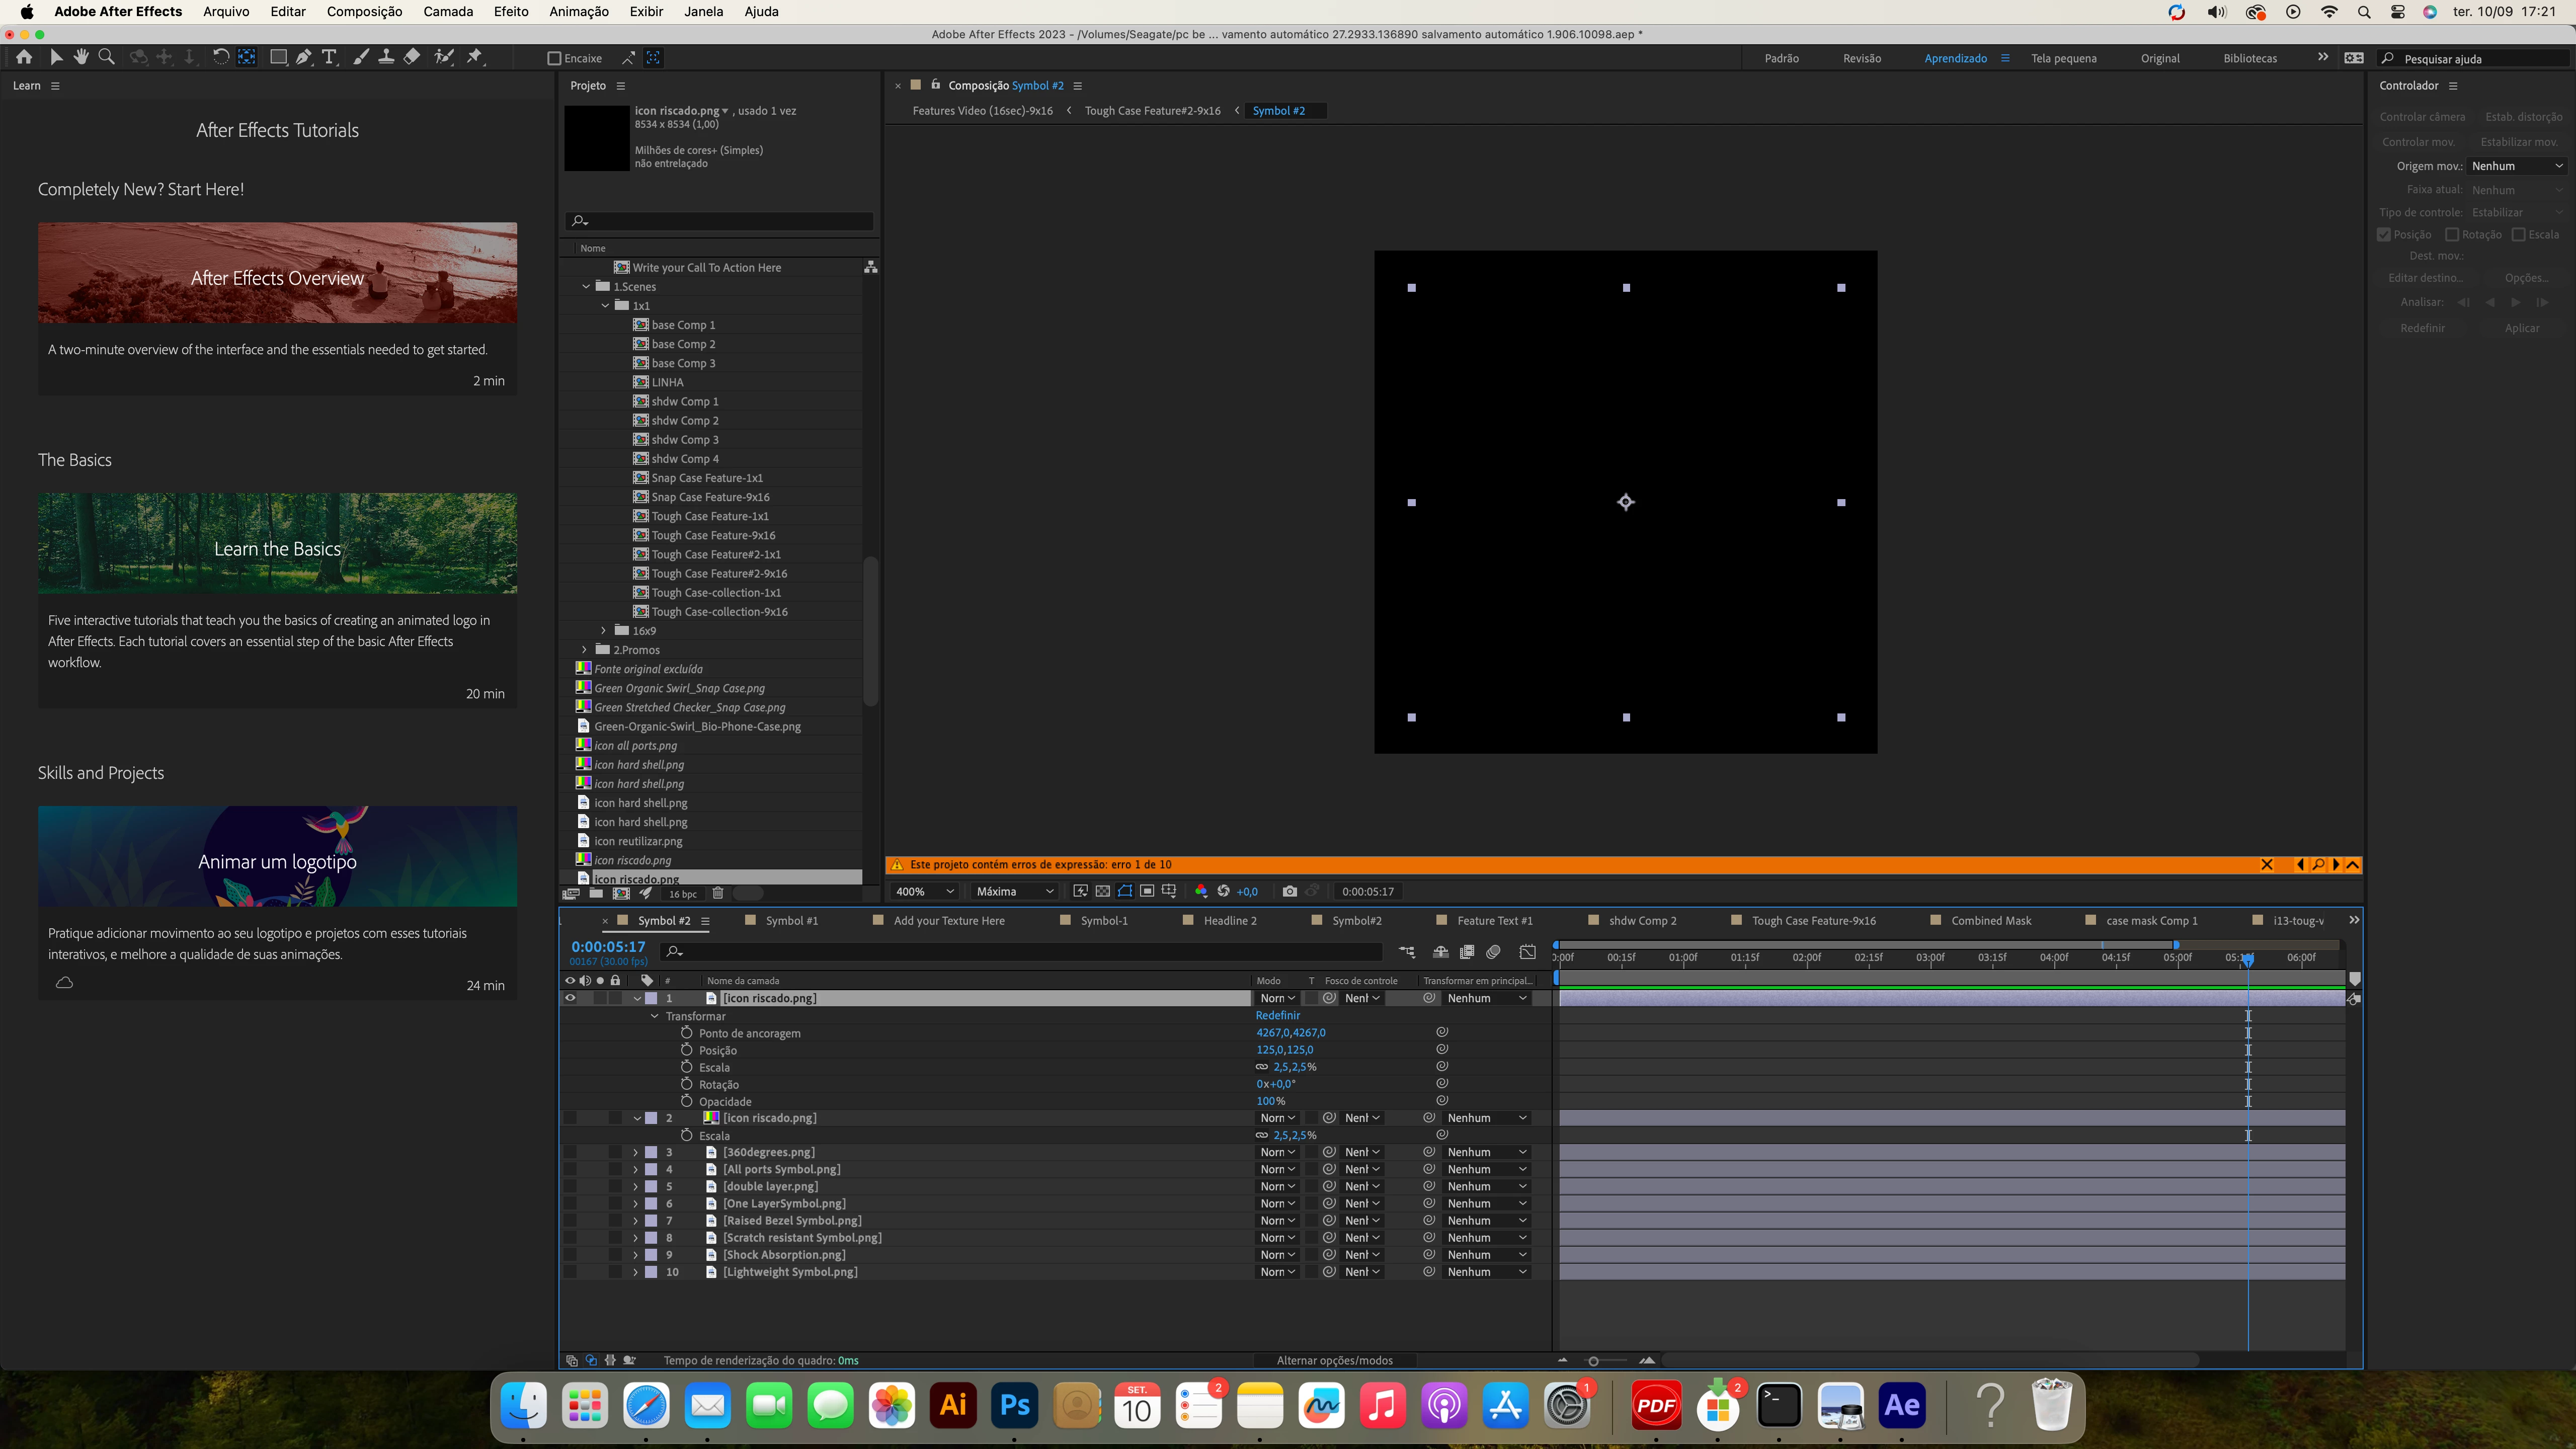Expand the 2.Promos folder
2576x1449 pixels.
pos(585,650)
